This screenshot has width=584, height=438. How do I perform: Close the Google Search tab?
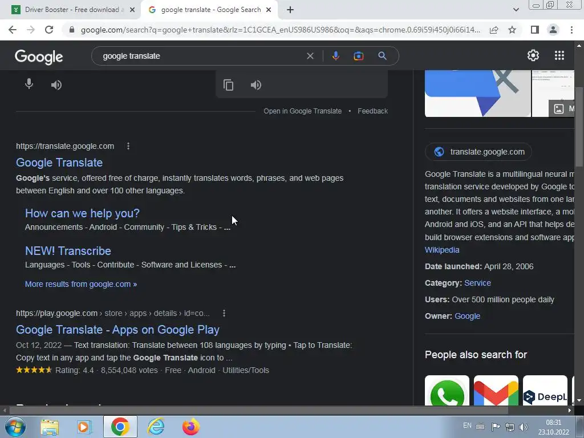click(x=269, y=10)
